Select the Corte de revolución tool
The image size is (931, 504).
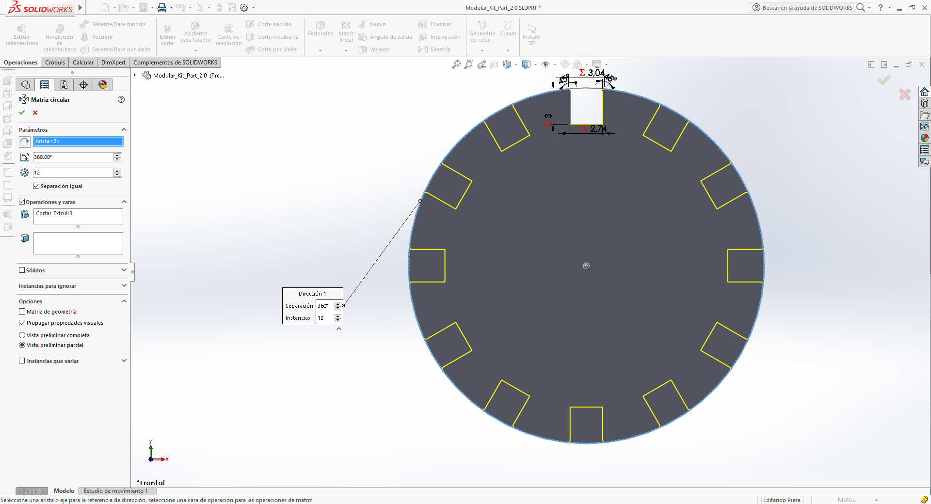click(x=228, y=35)
